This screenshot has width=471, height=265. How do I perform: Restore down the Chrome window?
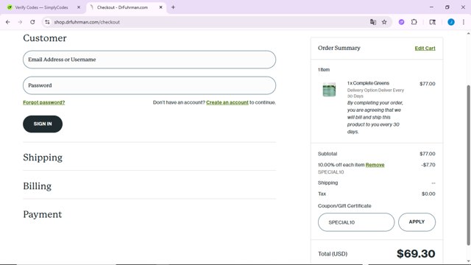pos(447,7)
